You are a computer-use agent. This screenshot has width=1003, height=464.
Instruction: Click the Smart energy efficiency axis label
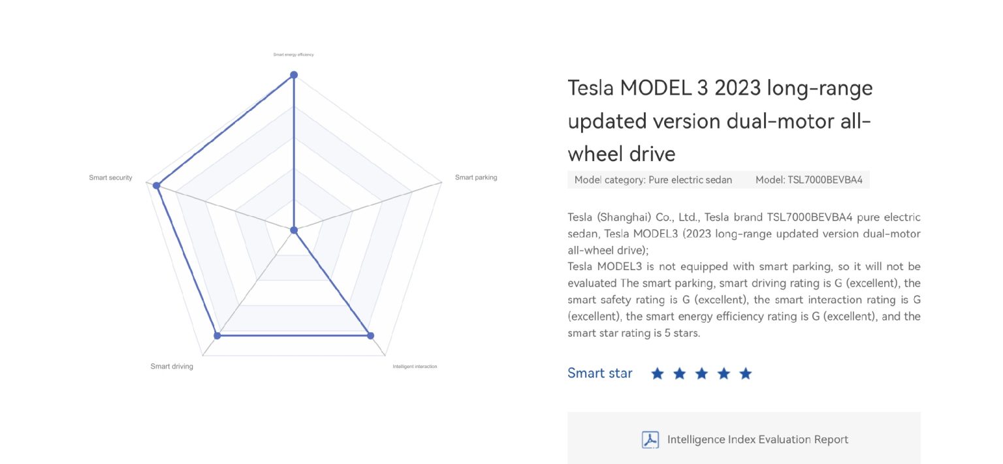click(294, 54)
